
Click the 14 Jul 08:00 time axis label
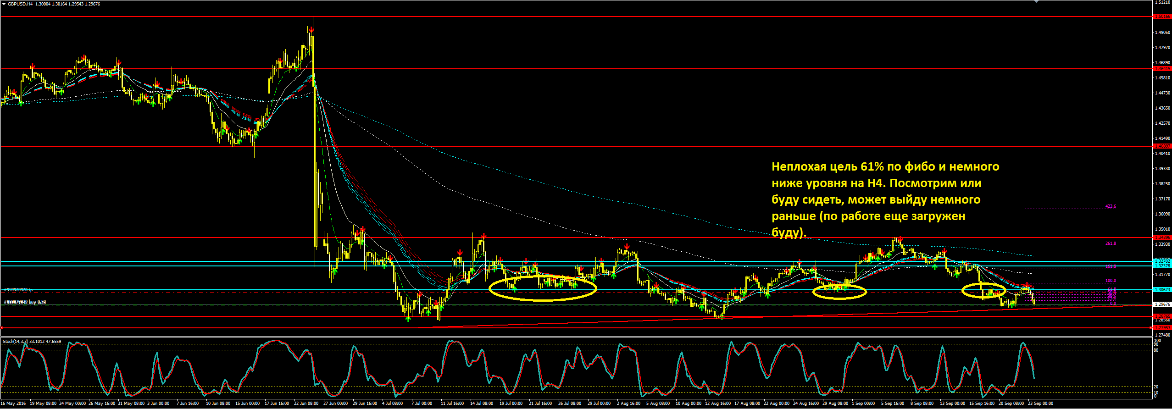click(x=482, y=403)
